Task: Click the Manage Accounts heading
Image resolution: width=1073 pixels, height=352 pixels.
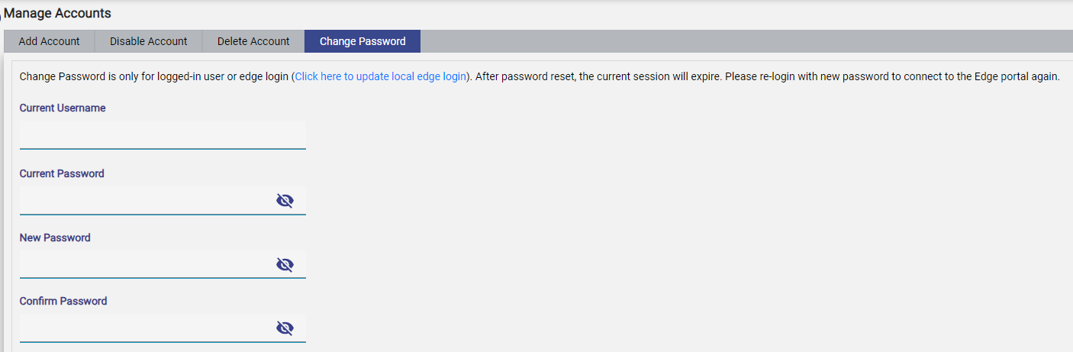Action: [57, 13]
